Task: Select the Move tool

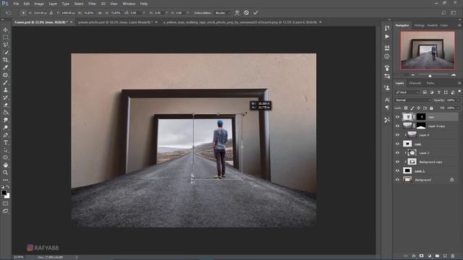Action: [x=5, y=30]
